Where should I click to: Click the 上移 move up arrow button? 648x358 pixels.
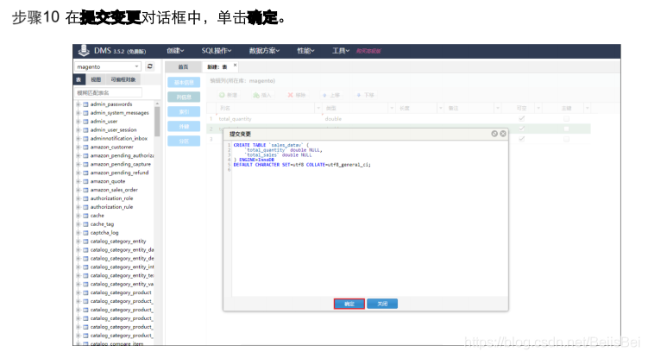pos(331,95)
